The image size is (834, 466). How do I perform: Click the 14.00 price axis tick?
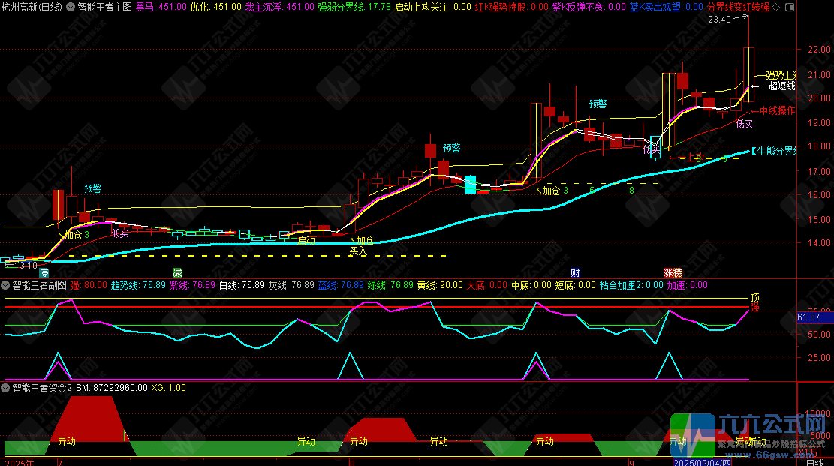tap(819, 242)
